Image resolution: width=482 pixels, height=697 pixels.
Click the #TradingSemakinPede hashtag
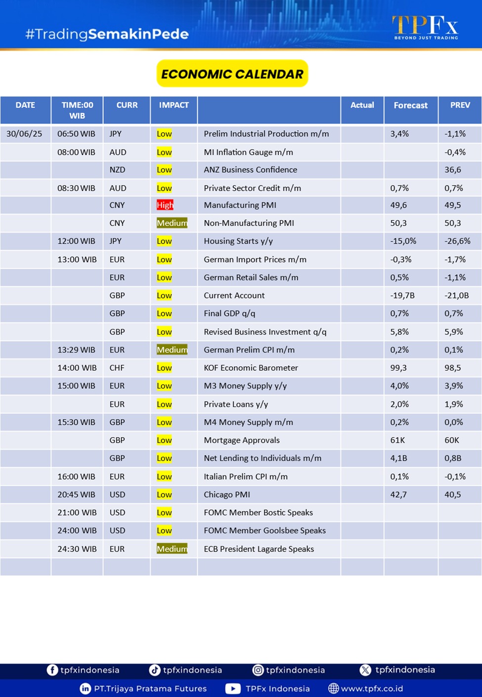[107, 34]
